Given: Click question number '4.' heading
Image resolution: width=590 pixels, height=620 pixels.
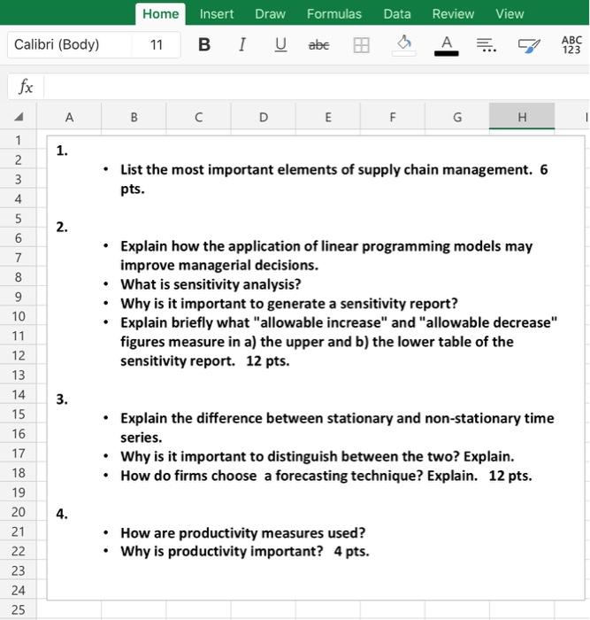Looking at the screenshot, I should pos(62,514).
